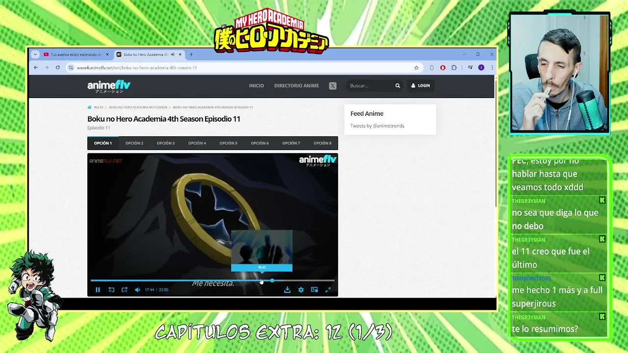Open video player settings gear

301,290
